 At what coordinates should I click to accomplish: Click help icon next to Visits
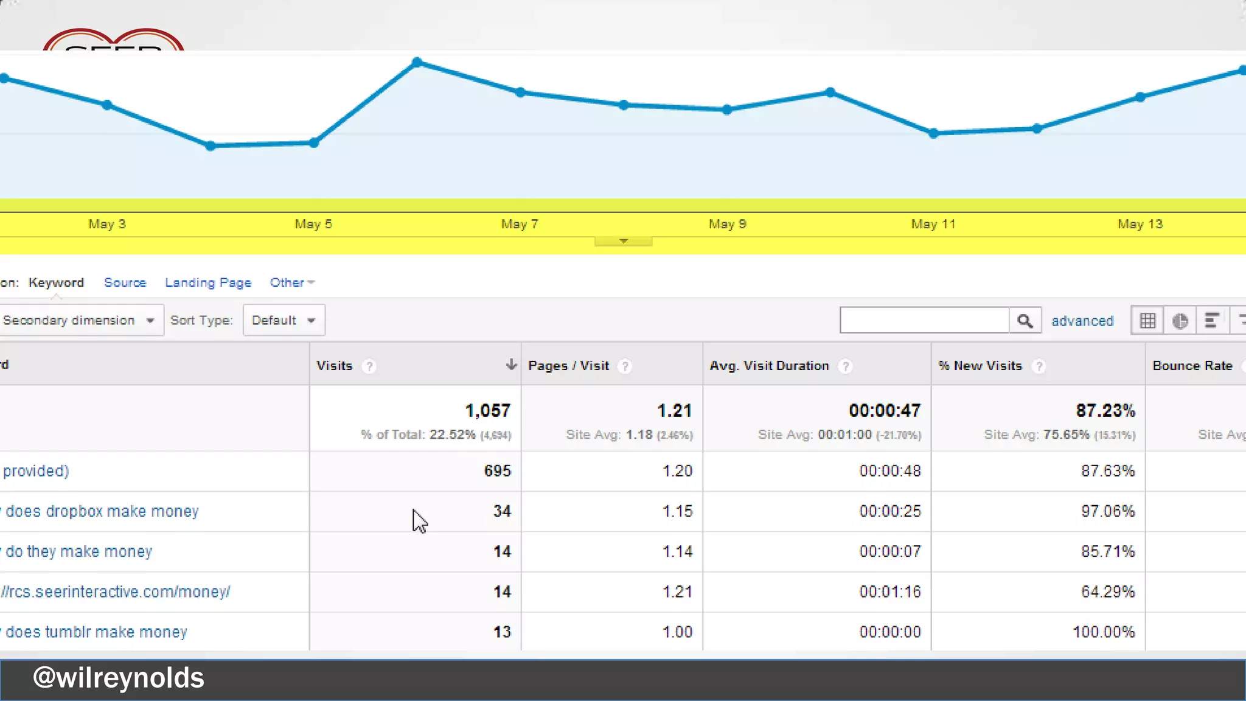tap(369, 366)
